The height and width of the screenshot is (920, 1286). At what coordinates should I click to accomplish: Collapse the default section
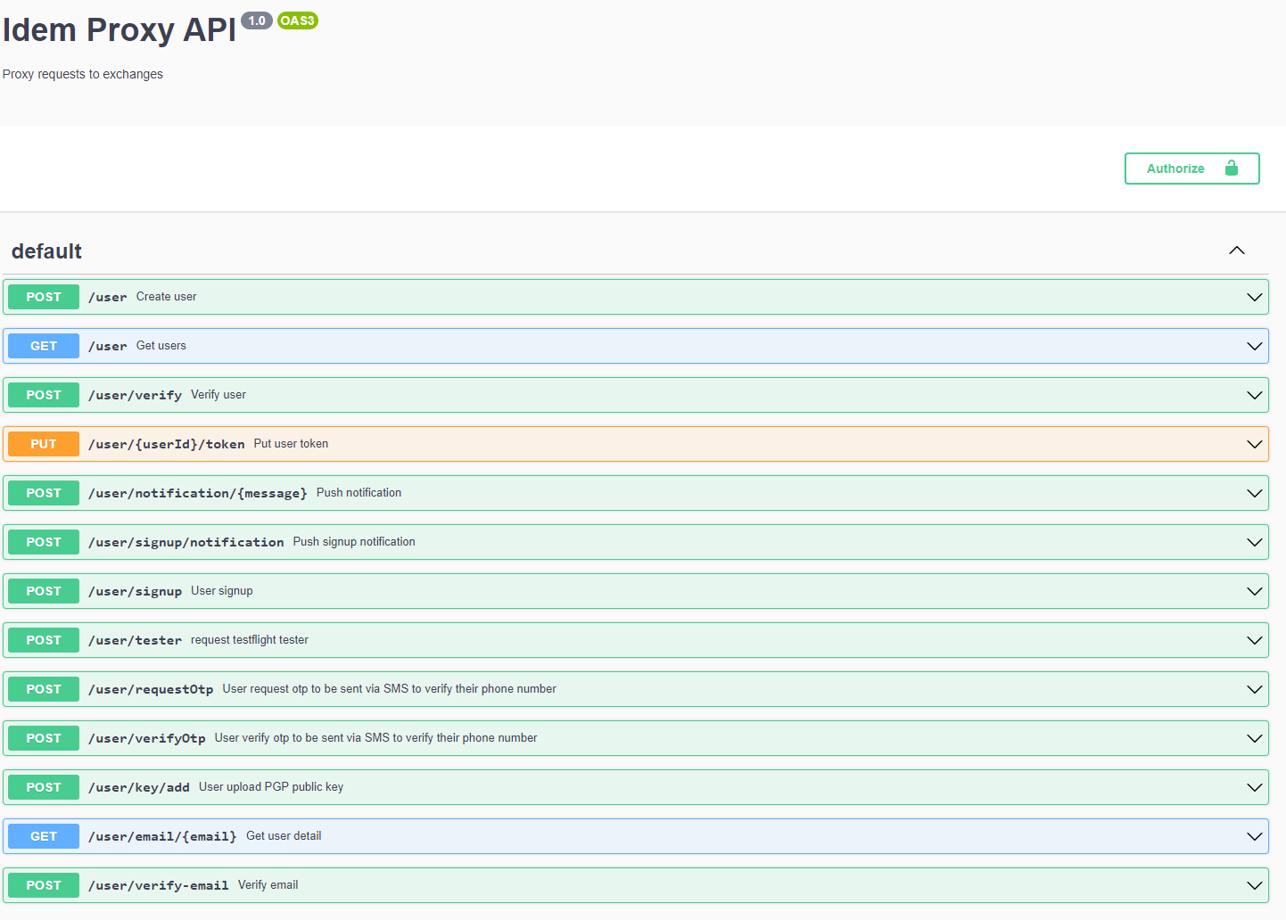(1237, 251)
